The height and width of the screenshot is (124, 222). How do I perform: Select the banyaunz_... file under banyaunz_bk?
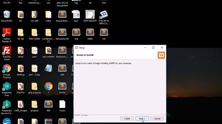pos(62,50)
